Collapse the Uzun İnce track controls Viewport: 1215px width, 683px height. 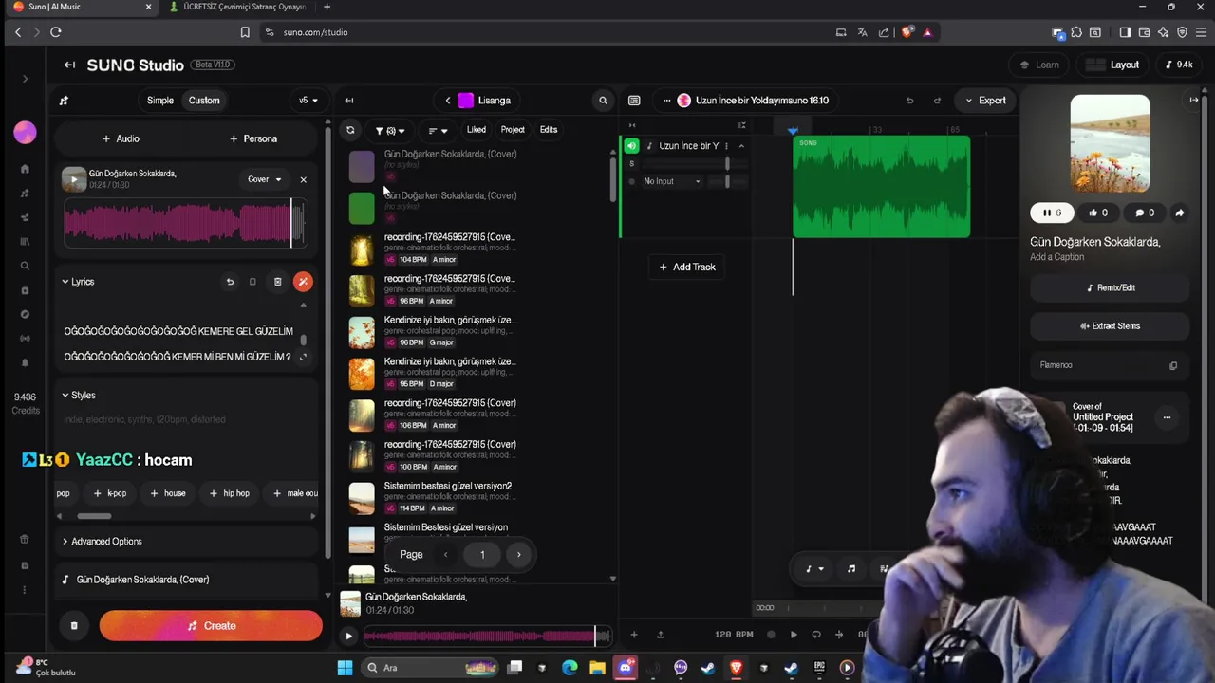pos(741,146)
